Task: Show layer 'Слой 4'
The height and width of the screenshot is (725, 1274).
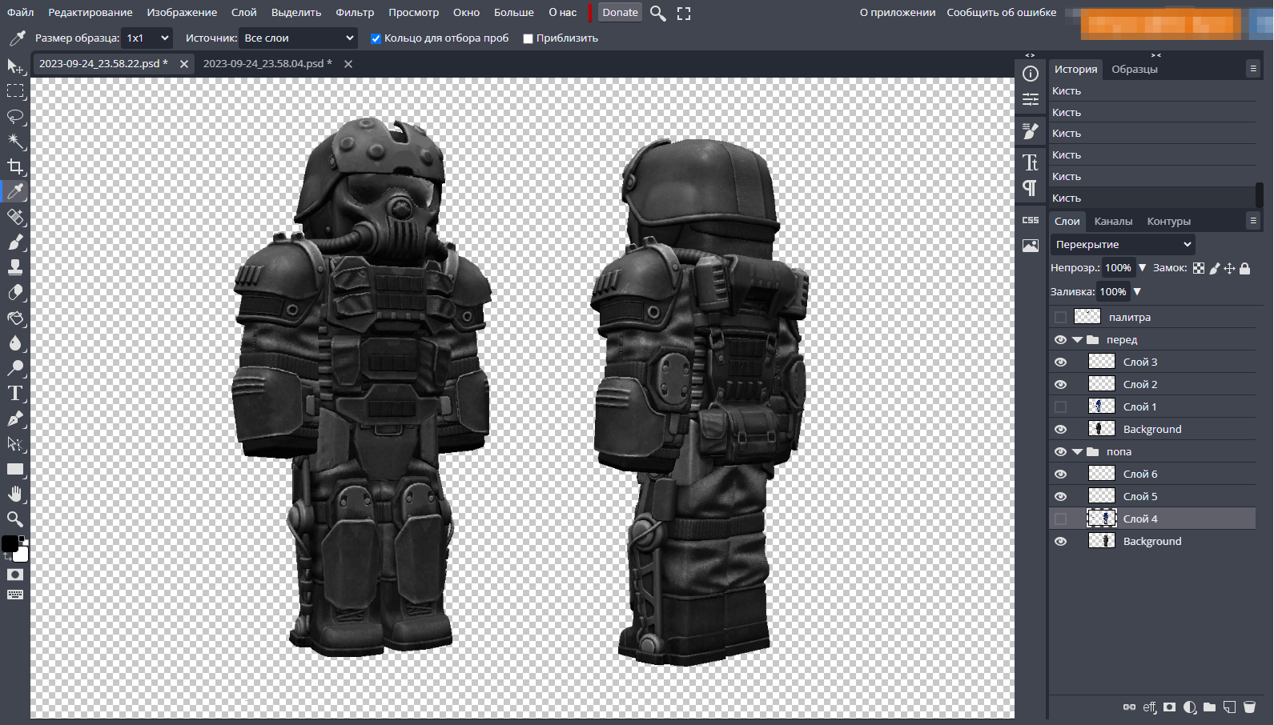Action: click(1060, 519)
